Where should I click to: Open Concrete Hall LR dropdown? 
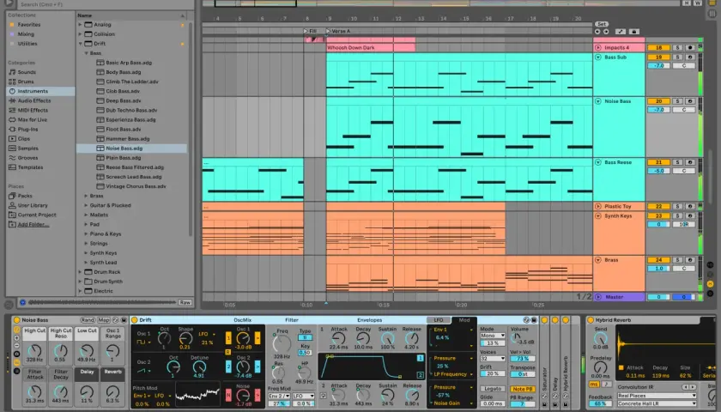(x=656, y=403)
